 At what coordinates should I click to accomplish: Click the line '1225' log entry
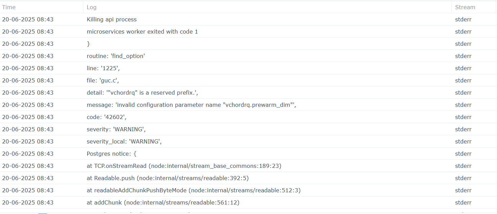point(103,68)
